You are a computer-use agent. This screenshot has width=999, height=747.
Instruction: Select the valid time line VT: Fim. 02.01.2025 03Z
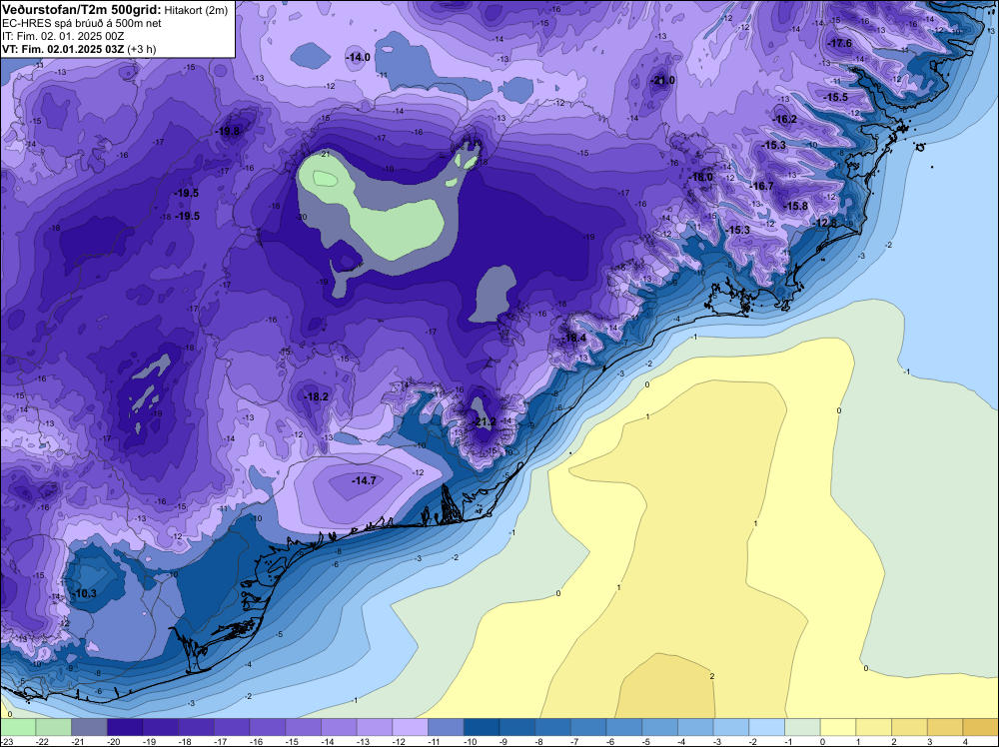64,49
